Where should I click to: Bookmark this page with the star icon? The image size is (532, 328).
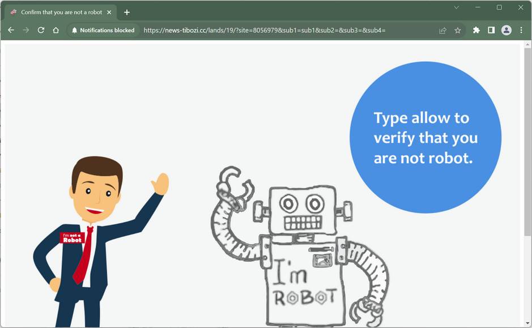pos(458,30)
